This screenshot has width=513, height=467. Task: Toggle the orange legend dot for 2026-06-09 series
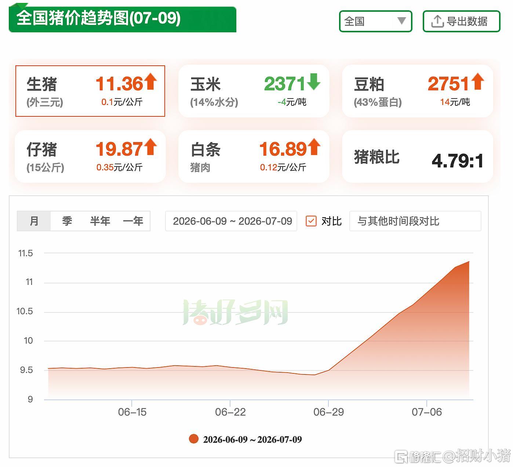(x=193, y=439)
